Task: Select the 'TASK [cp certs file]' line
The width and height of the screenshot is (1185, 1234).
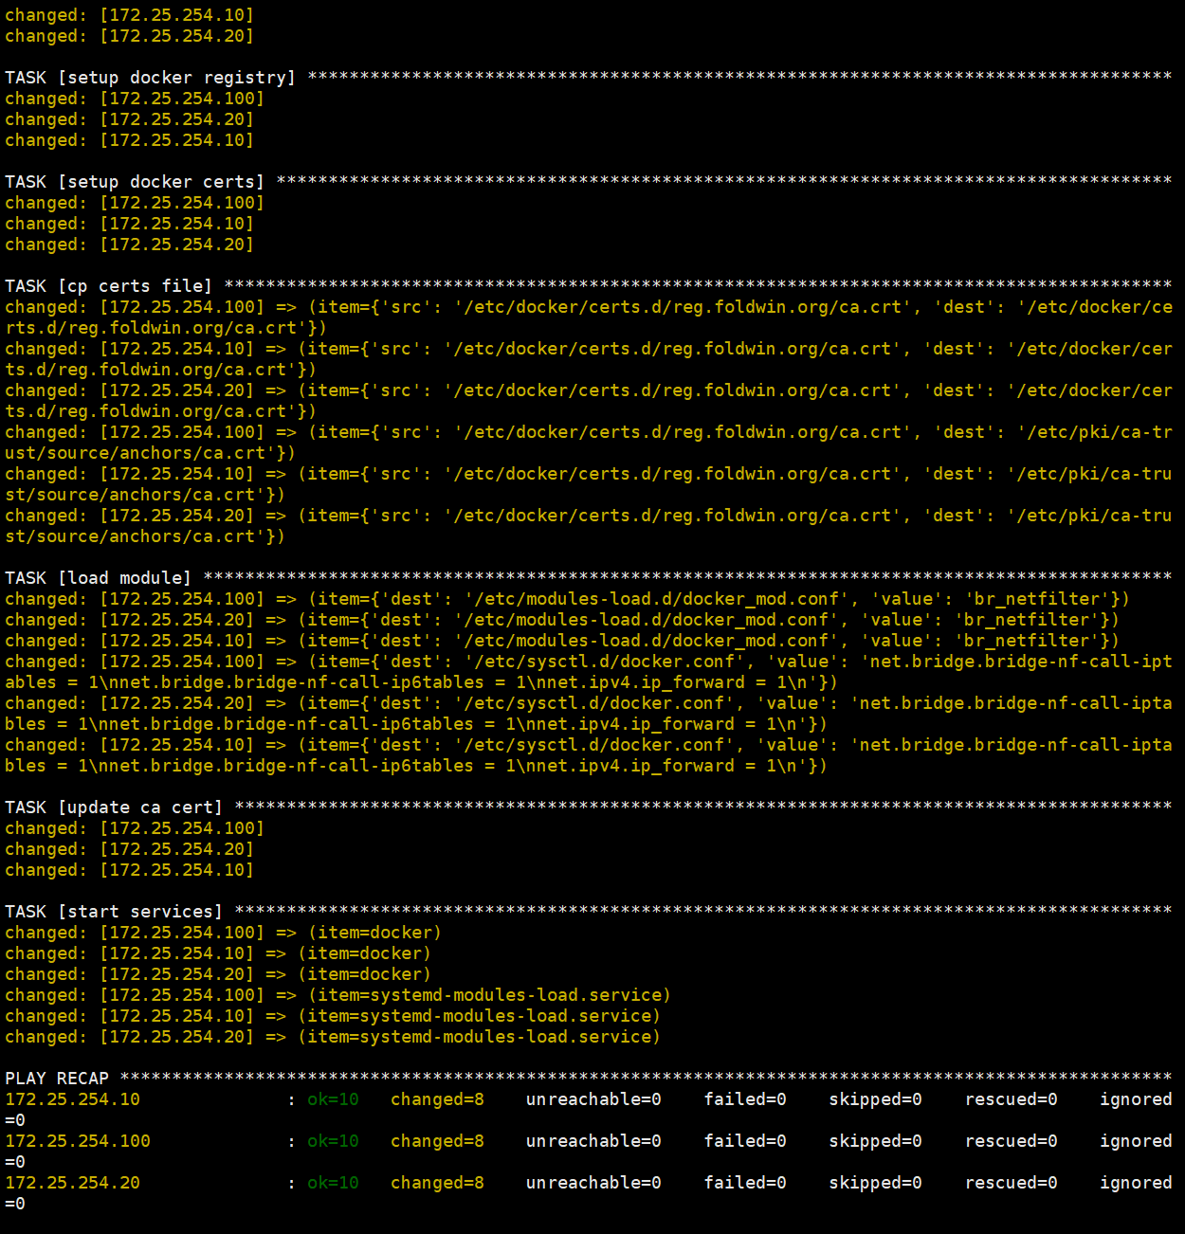Action: (108, 286)
